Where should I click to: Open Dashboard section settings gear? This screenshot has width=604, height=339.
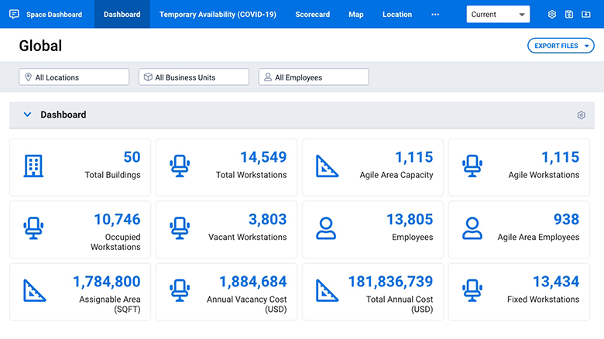(x=581, y=115)
